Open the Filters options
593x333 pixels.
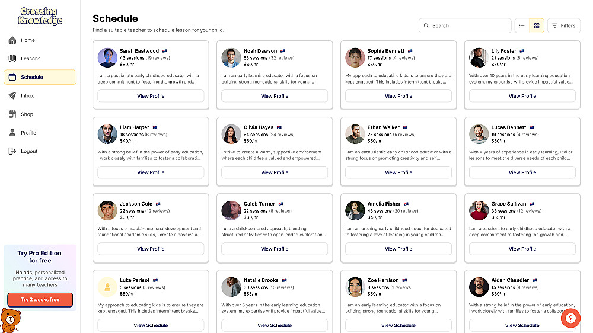coord(563,25)
